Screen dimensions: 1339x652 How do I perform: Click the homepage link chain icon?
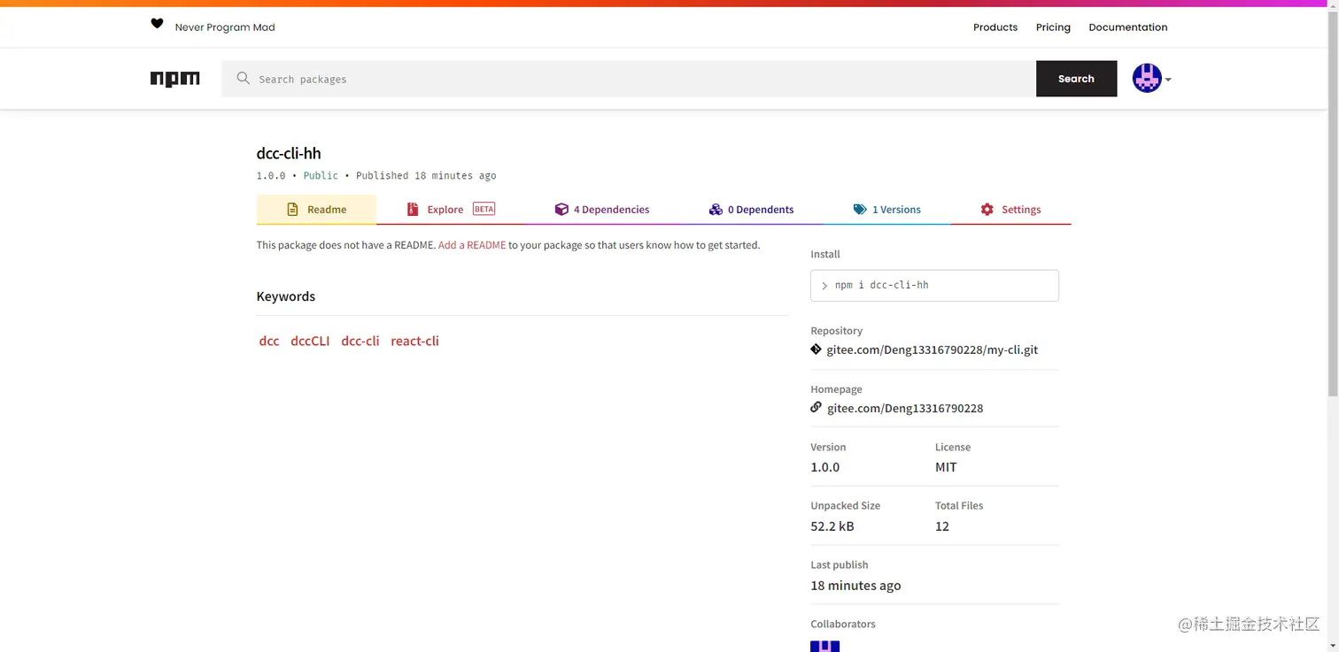pyautogui.click(x=817, y=408)
